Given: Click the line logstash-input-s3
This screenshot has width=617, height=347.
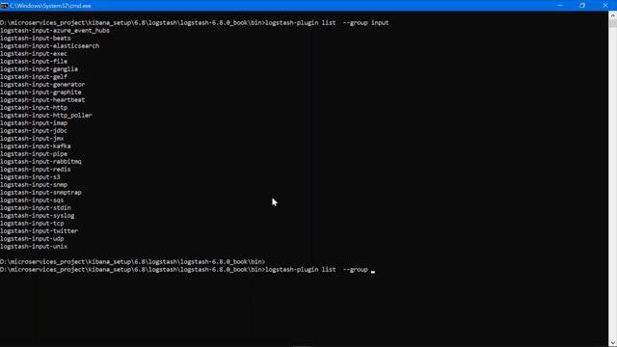Looking at the screenshot, I should tap(30, 177).
